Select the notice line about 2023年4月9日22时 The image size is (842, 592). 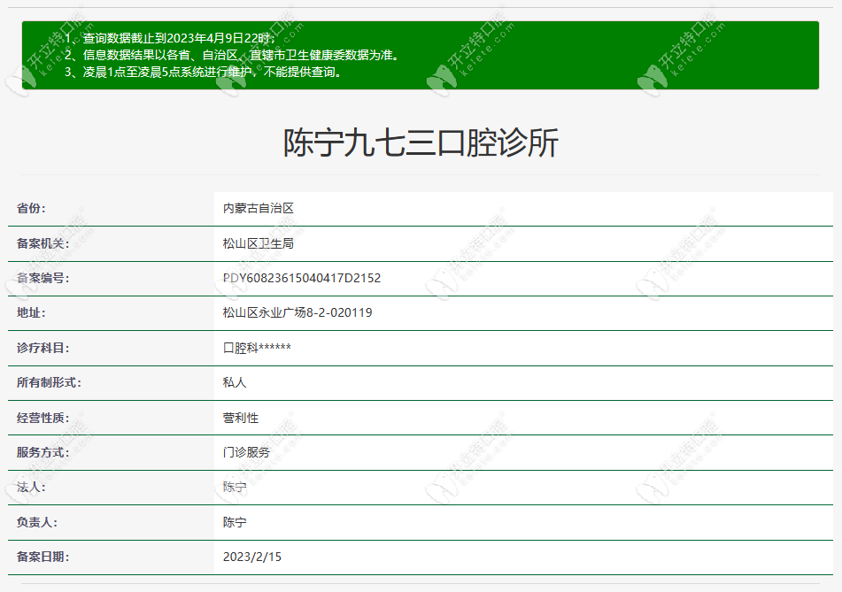click(170, 38)
